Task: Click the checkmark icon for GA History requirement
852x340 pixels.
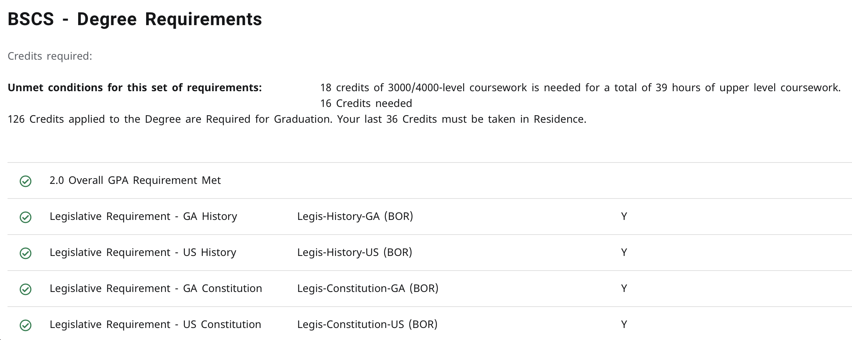Action: (x=26, y=217)
